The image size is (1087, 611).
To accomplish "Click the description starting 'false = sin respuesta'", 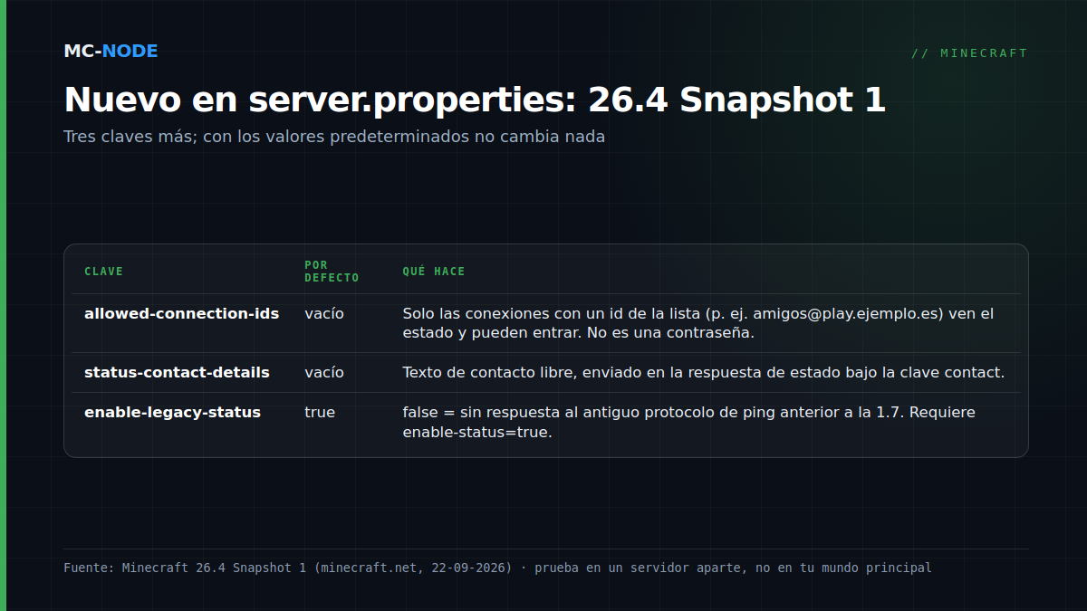I will point(689,422).
